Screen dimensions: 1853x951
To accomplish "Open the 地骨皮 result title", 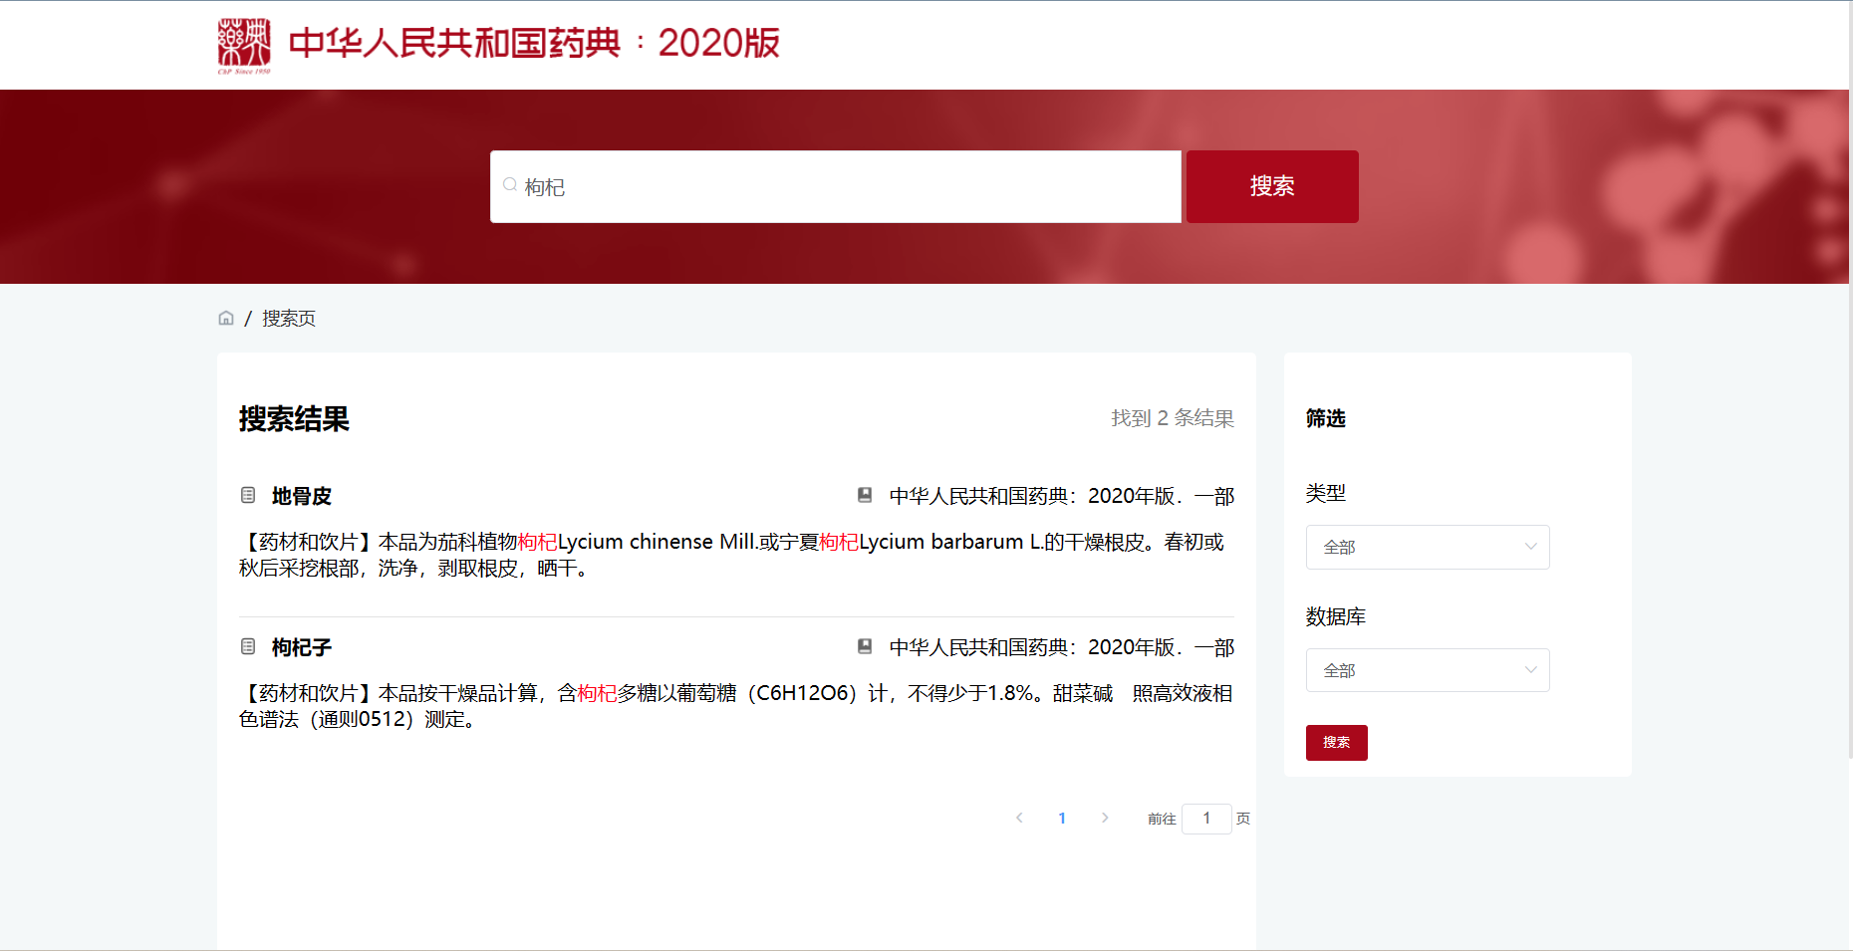I will tap(301, 496).
